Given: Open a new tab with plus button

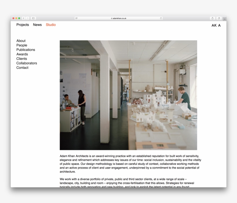Looking at the screenshot, I should pyautogui.click(x=225, y=19).
